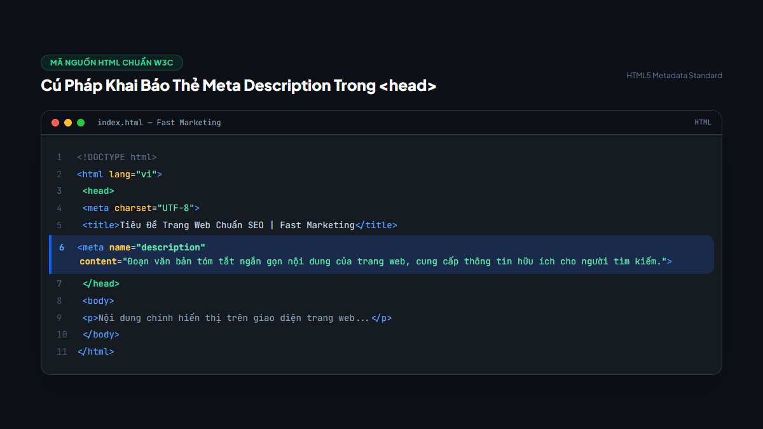This screenshot has height=429, width=763.
Task: Click the 'HTML5 Metadata Standard' caption
Action: (674, 76)
